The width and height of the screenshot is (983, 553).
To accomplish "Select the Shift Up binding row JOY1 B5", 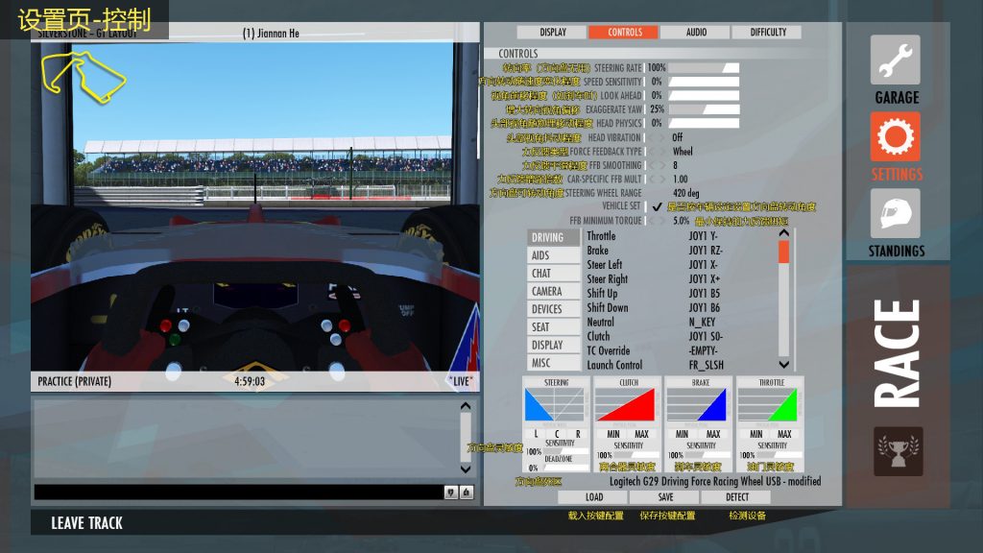I will [681, 294].
